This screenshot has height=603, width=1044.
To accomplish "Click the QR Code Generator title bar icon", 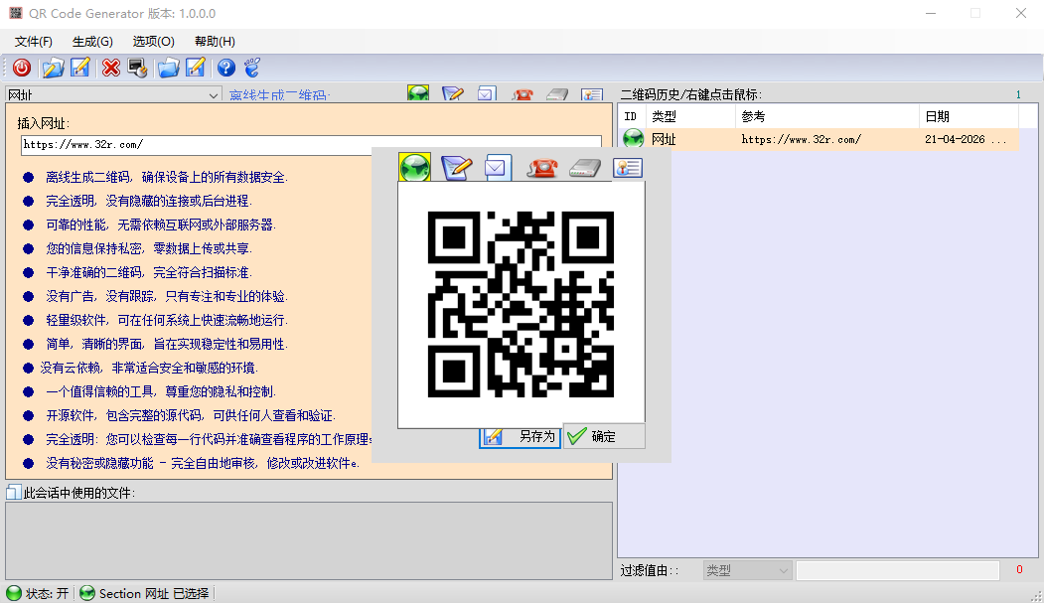I will coord(15,13).
